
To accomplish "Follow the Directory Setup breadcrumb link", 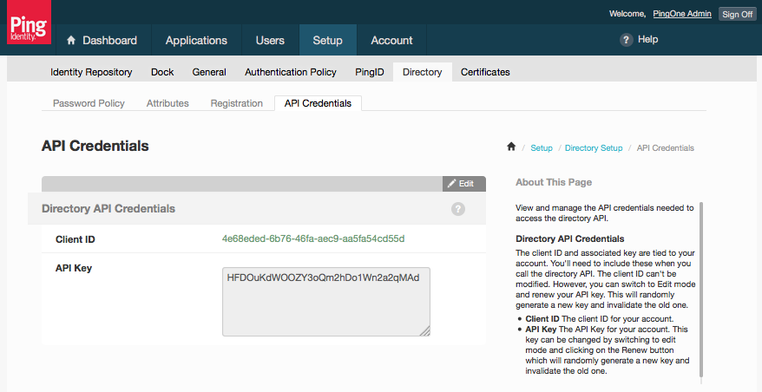I will [594, 148].
